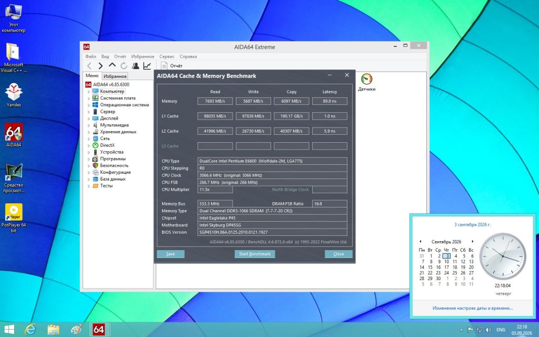Select the Дисплей tree item

109,118
